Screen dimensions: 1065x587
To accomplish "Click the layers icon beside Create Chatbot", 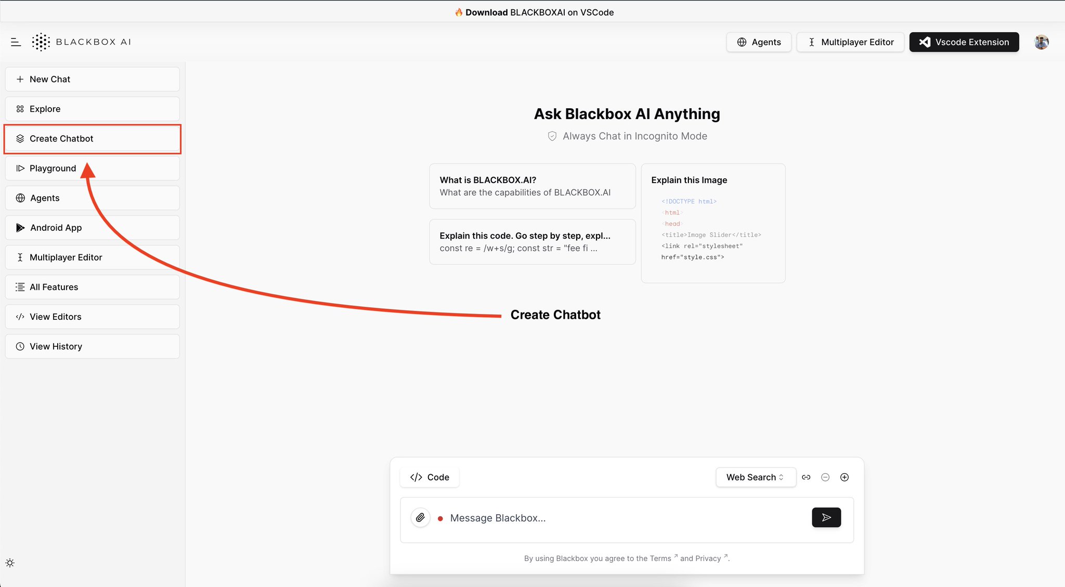I will point(20,139).
